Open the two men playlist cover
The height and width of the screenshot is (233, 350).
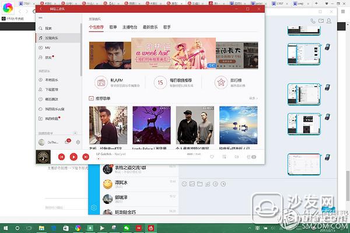pos(195,125)
